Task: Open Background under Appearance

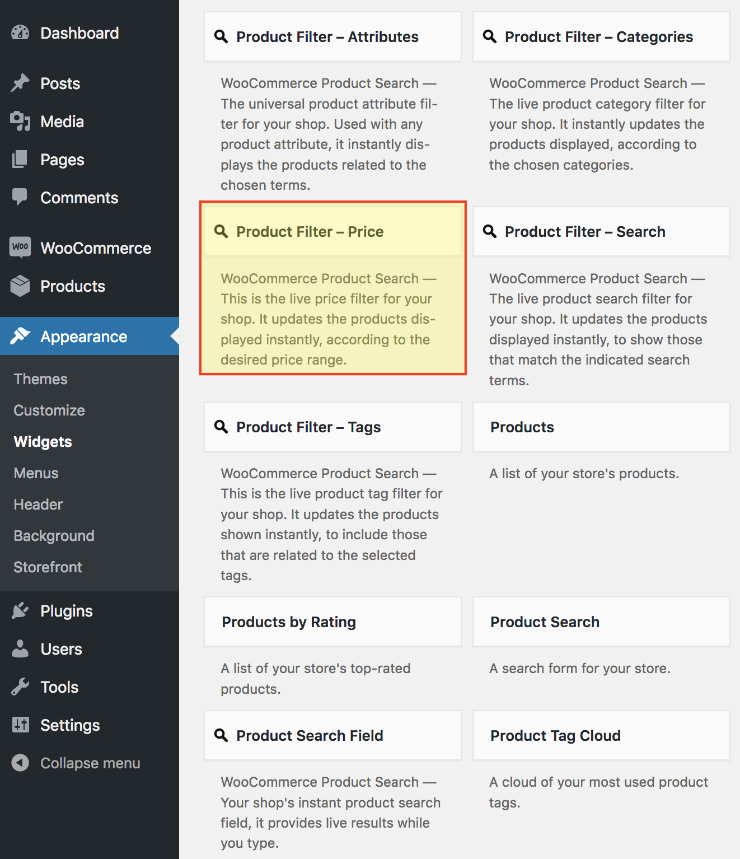Action: tap(54, 536)
